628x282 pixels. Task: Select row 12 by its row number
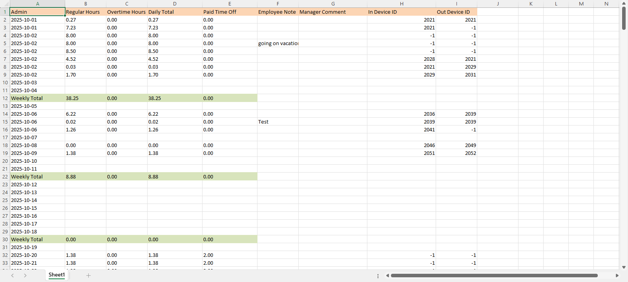pyautogui.click(x=5, y=98)
